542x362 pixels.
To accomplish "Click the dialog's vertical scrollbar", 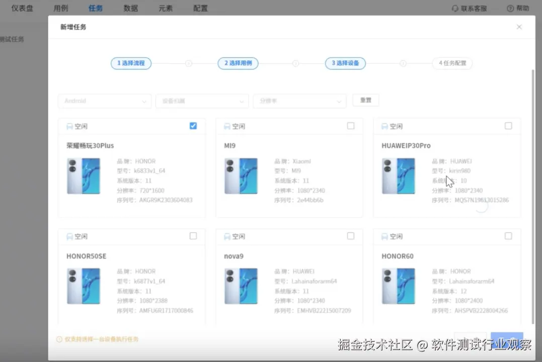I will (x=532, y=197).
